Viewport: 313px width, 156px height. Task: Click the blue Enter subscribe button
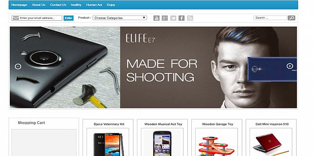click(x=68, y=18)
